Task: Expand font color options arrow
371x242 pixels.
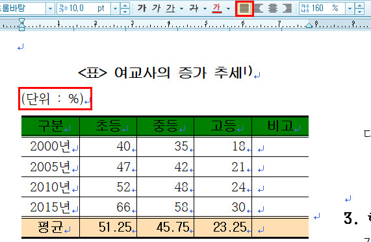Action: click(228, 8)
